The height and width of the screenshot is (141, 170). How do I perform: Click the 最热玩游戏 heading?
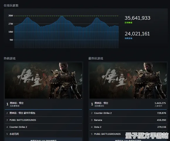point(96,58)
